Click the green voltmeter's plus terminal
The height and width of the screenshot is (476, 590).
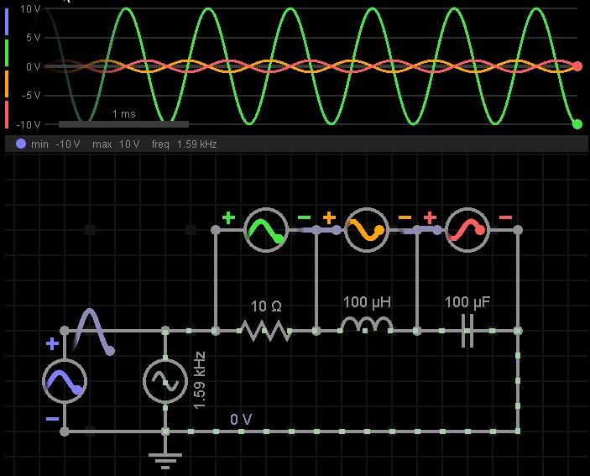[228, 218]
